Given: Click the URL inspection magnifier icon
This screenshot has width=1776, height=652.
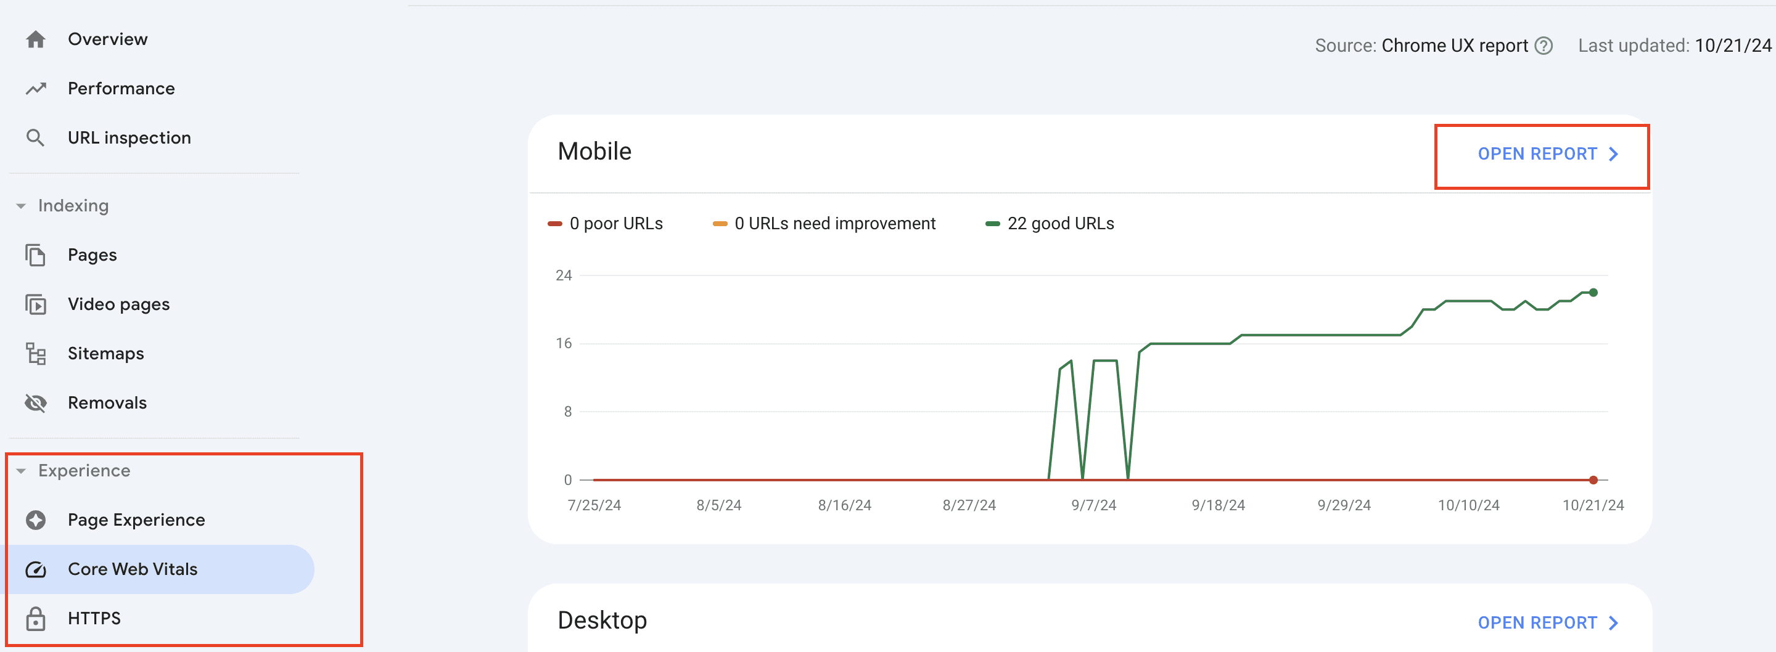Looking at the screenshot, I should 35,137.
